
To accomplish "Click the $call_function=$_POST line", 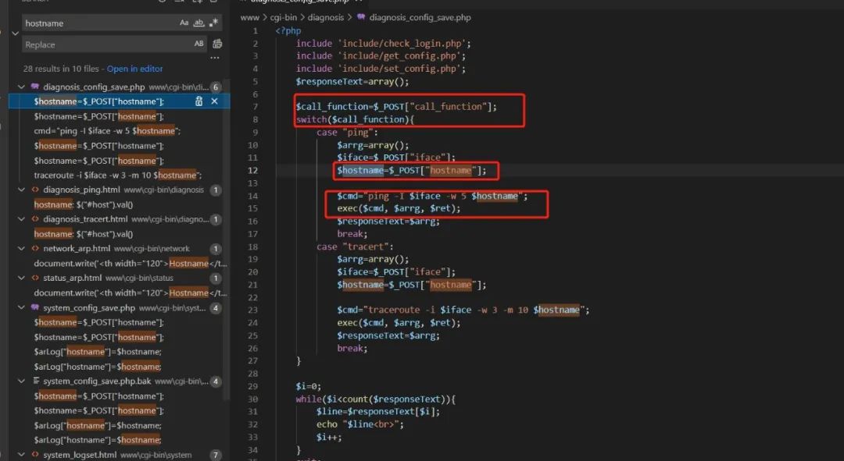I will tap(396, 106).
